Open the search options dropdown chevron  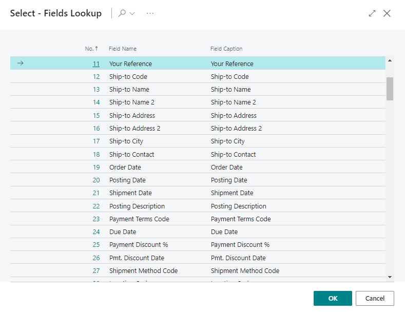click(132, 13)
